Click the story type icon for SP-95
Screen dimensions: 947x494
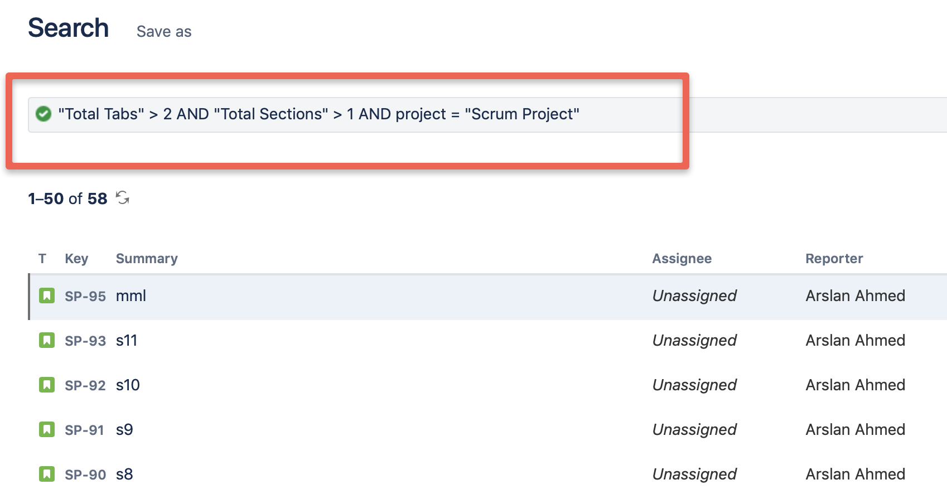(47, 296)
